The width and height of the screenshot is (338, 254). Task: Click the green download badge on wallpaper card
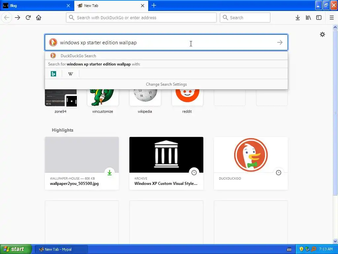pos(110,173)
